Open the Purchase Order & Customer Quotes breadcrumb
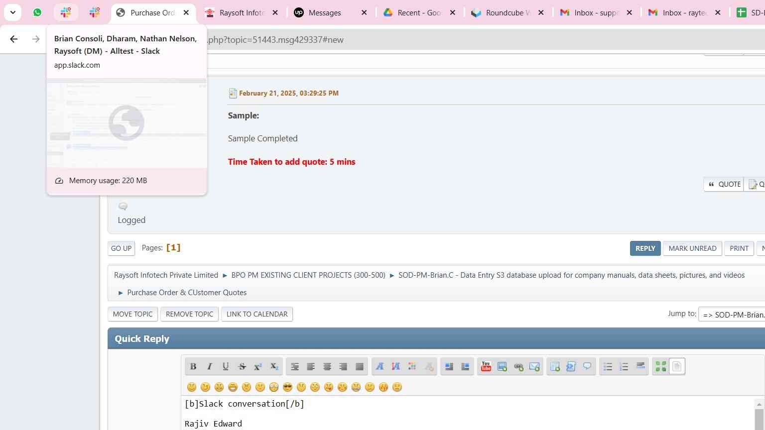The image size is (765, 430). click(x=187, y=293)
